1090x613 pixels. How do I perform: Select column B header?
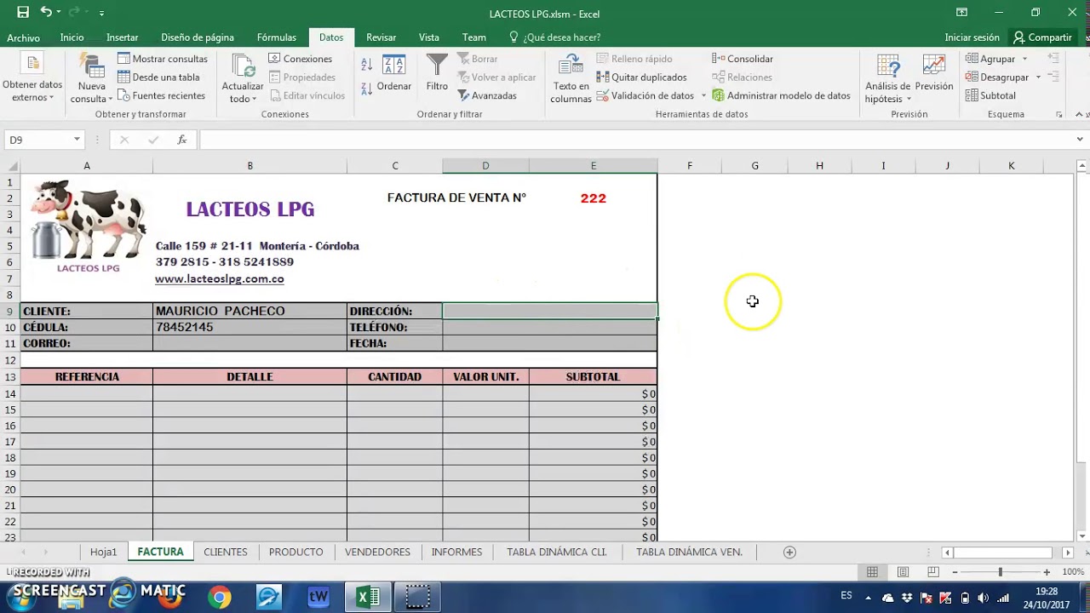(250, 166)
